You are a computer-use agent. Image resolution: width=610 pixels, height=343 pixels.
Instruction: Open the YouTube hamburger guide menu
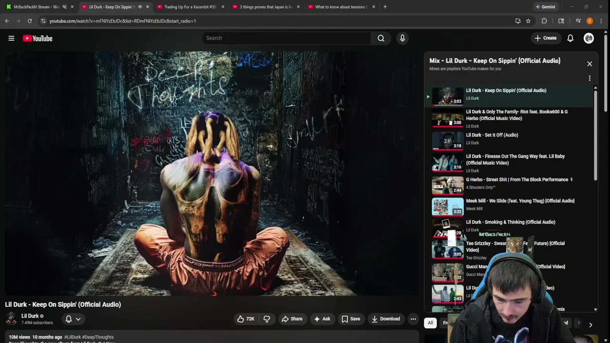11,38
